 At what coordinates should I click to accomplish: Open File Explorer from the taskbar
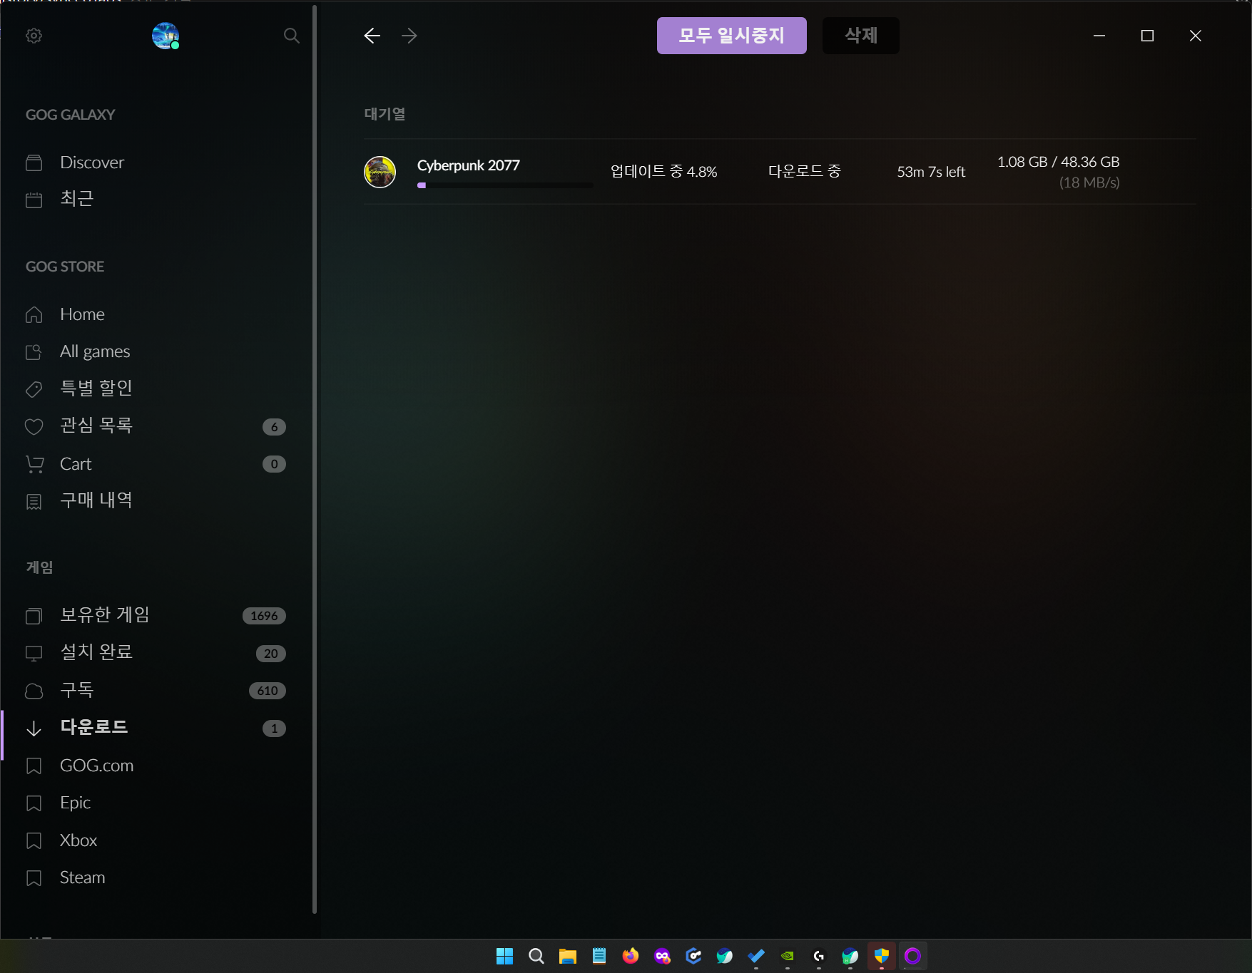567,956
